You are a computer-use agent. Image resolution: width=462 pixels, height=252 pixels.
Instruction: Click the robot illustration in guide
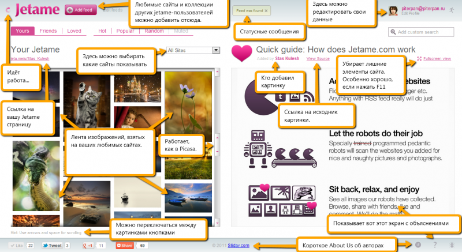click(x=258, y=149)
